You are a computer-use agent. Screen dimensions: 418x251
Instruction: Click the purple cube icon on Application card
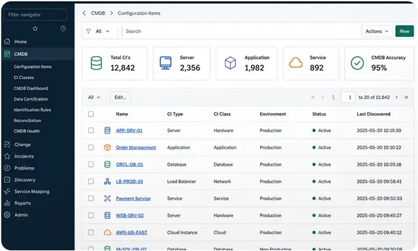(x=230, y=63)
